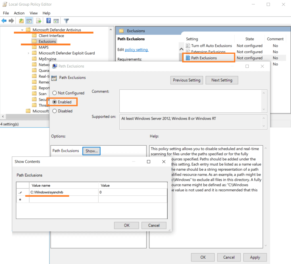Click the Show... button for Path Exclusions

pos(92,151)
